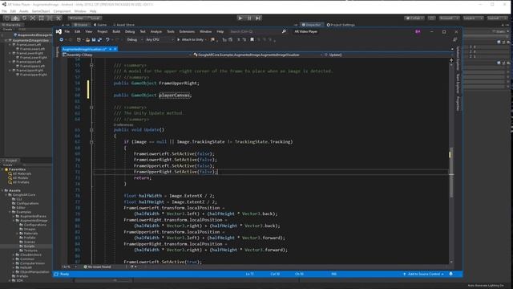The width and height of the screenshot is (513, 289).
Task: Select Unity Hand tool icon
Action: (x=7, y=18)
